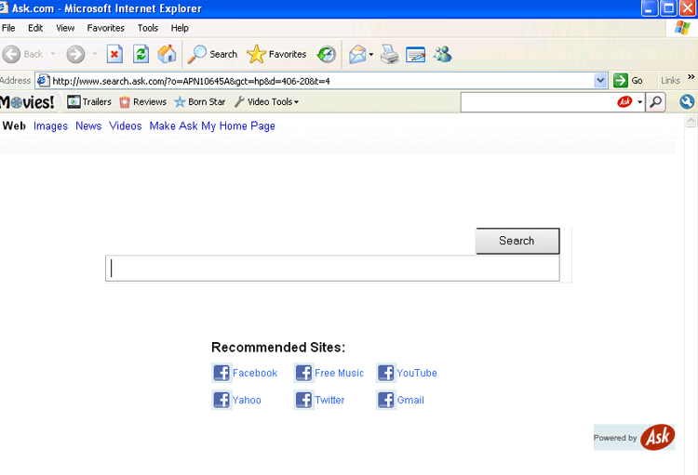
Task: Open the Ask search engine dropdown arrow
Action: [640, 102]
